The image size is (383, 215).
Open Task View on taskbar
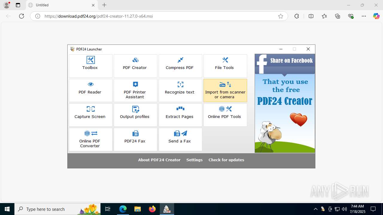coord(108,209)
